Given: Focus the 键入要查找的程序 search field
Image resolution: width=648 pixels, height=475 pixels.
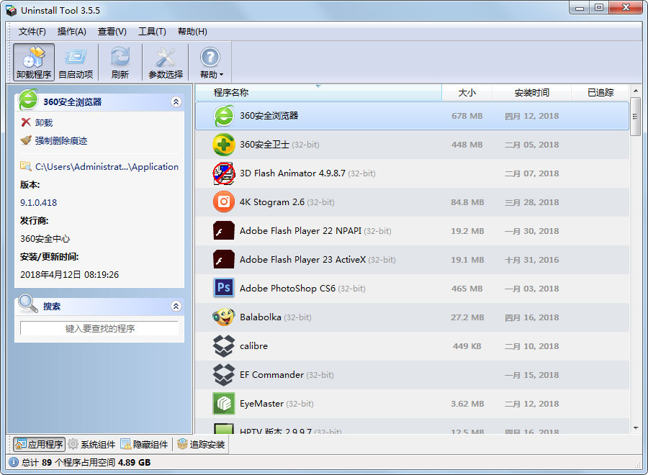Looking at the screenshot, I should [x=99, y=328].
